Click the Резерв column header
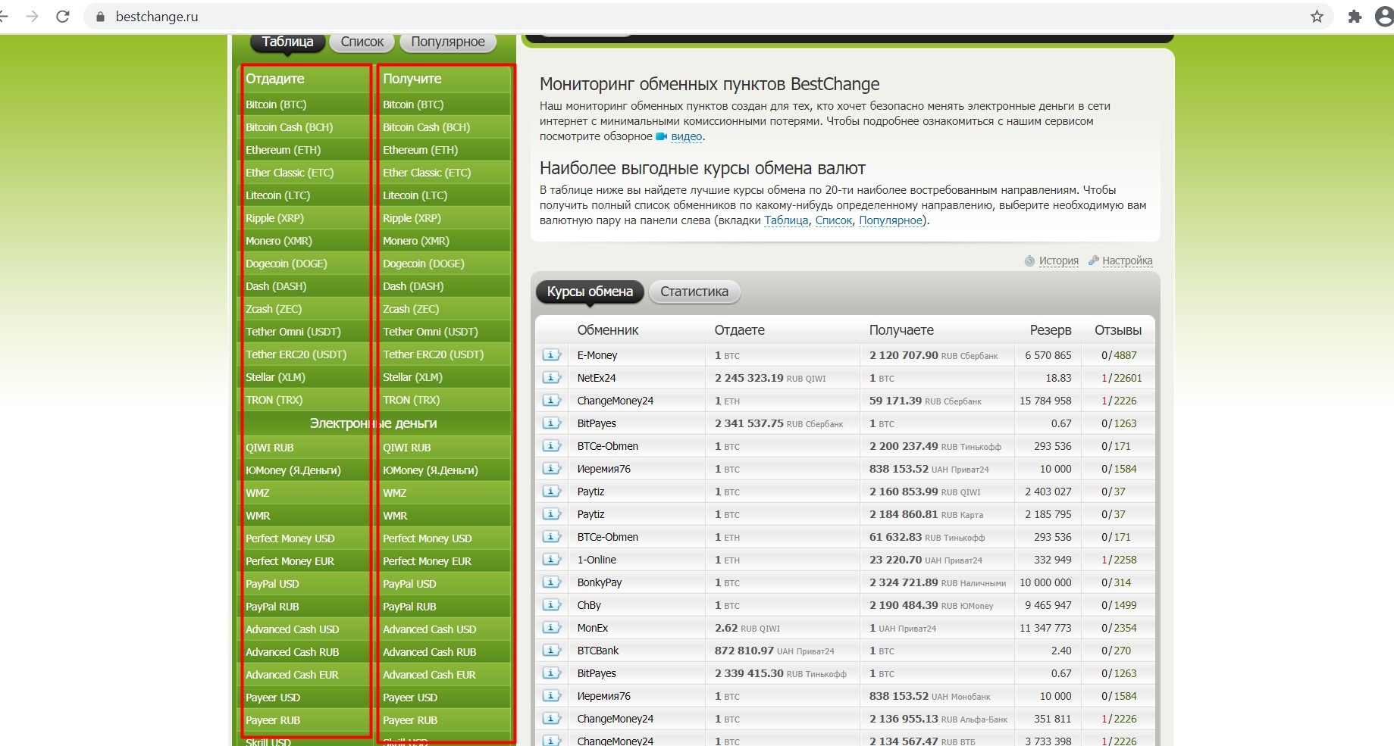Image resolution: width=1394 pixels, height=746 pixels. point(1051,330)
